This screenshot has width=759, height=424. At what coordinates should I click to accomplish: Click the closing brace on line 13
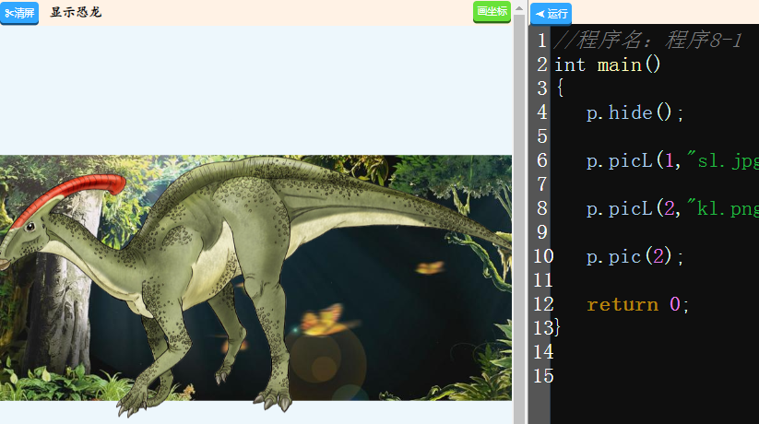[557, 328]
